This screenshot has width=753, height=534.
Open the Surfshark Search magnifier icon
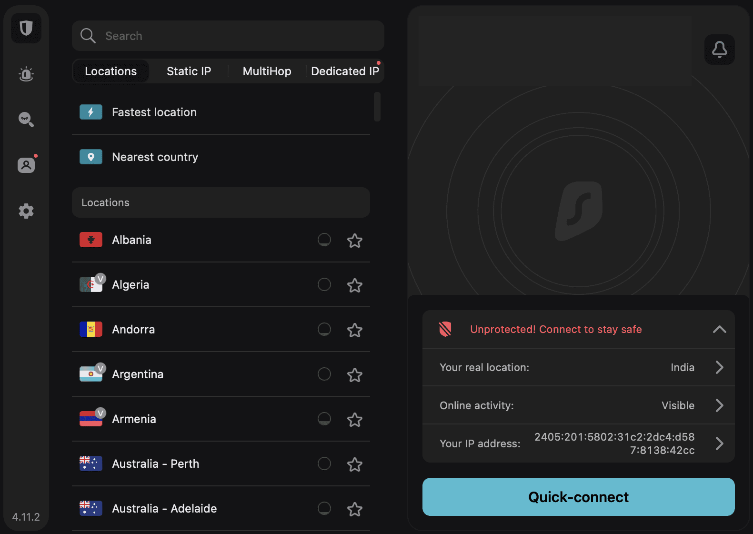pos(26,119)
